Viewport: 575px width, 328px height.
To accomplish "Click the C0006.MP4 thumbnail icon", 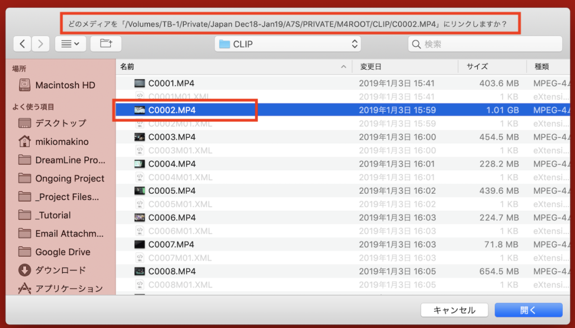I will click(139, 217).
